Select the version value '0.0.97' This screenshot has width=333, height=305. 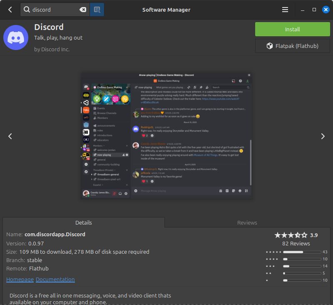pos(36,244)
